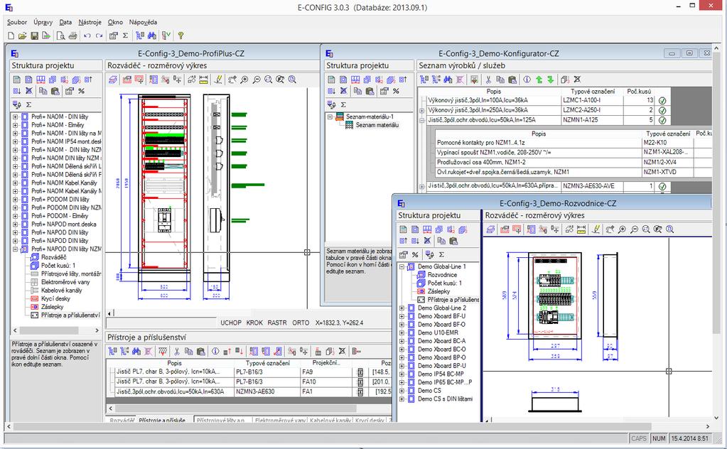This screenshot has height=449, width=727.
Task: Open the Nástroje menu
Action: coord(90,22)
